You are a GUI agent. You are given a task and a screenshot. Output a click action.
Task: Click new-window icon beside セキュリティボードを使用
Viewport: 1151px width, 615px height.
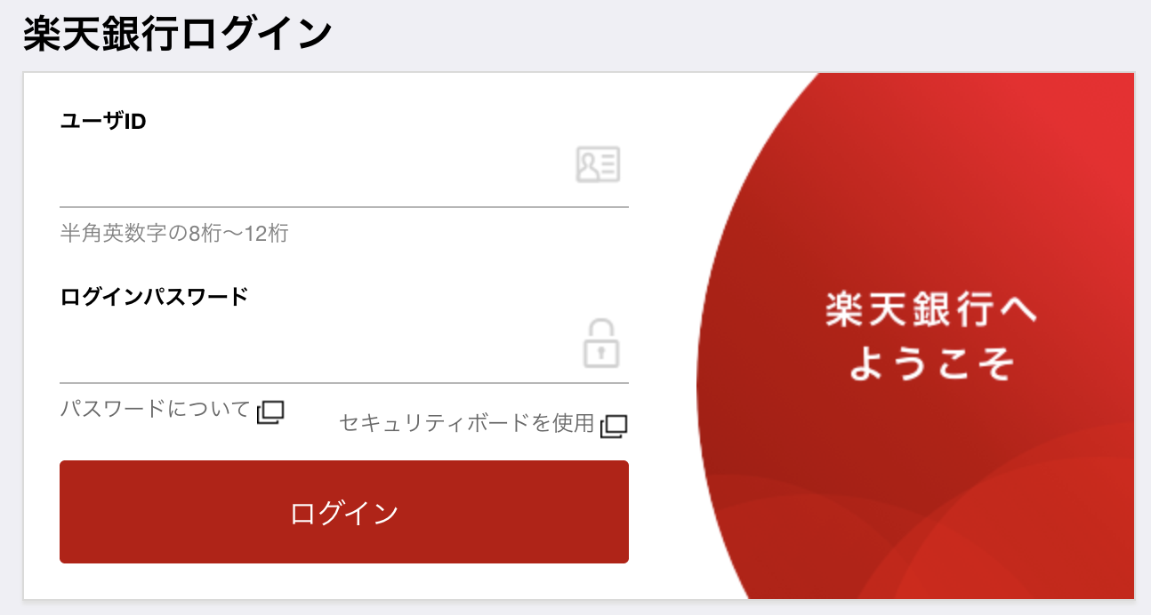pyautogui.click(x=614, y=426)
